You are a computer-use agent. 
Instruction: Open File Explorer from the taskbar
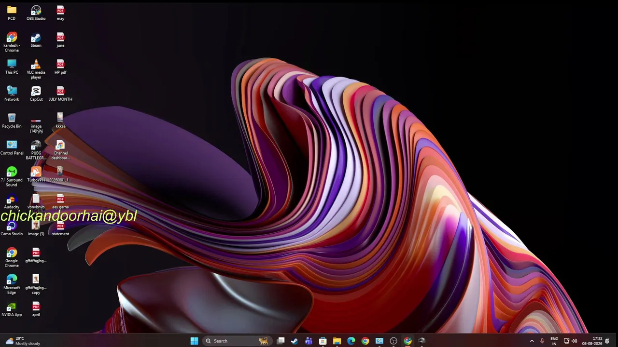point(337,341)
